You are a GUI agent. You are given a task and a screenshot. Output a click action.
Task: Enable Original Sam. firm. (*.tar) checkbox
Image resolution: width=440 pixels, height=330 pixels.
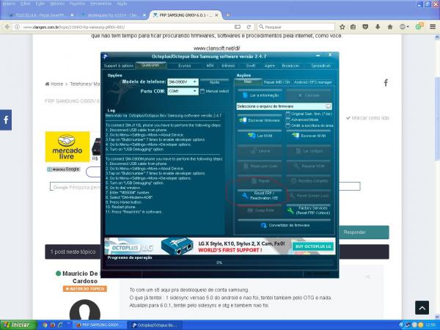(288, 114)
